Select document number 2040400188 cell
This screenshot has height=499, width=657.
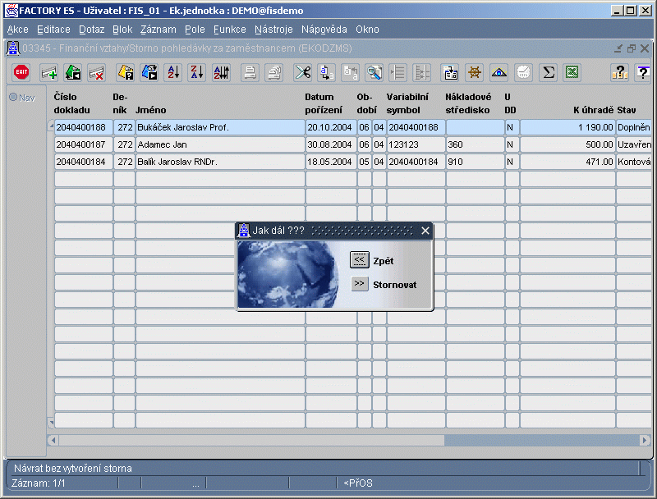[x=84, y=127]
